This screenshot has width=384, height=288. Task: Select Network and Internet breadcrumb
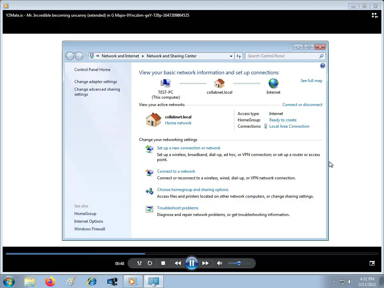coord(120,56)
